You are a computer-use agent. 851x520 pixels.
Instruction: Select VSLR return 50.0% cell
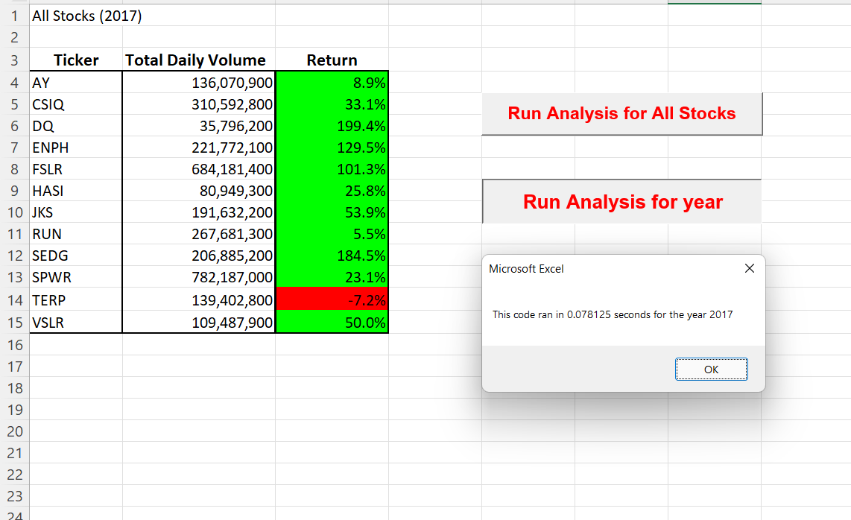[x=332, y=323]
